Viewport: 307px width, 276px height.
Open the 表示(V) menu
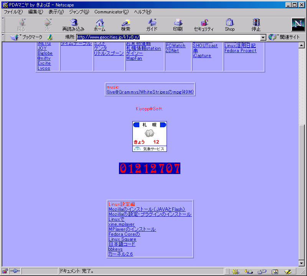coord(56,12)
